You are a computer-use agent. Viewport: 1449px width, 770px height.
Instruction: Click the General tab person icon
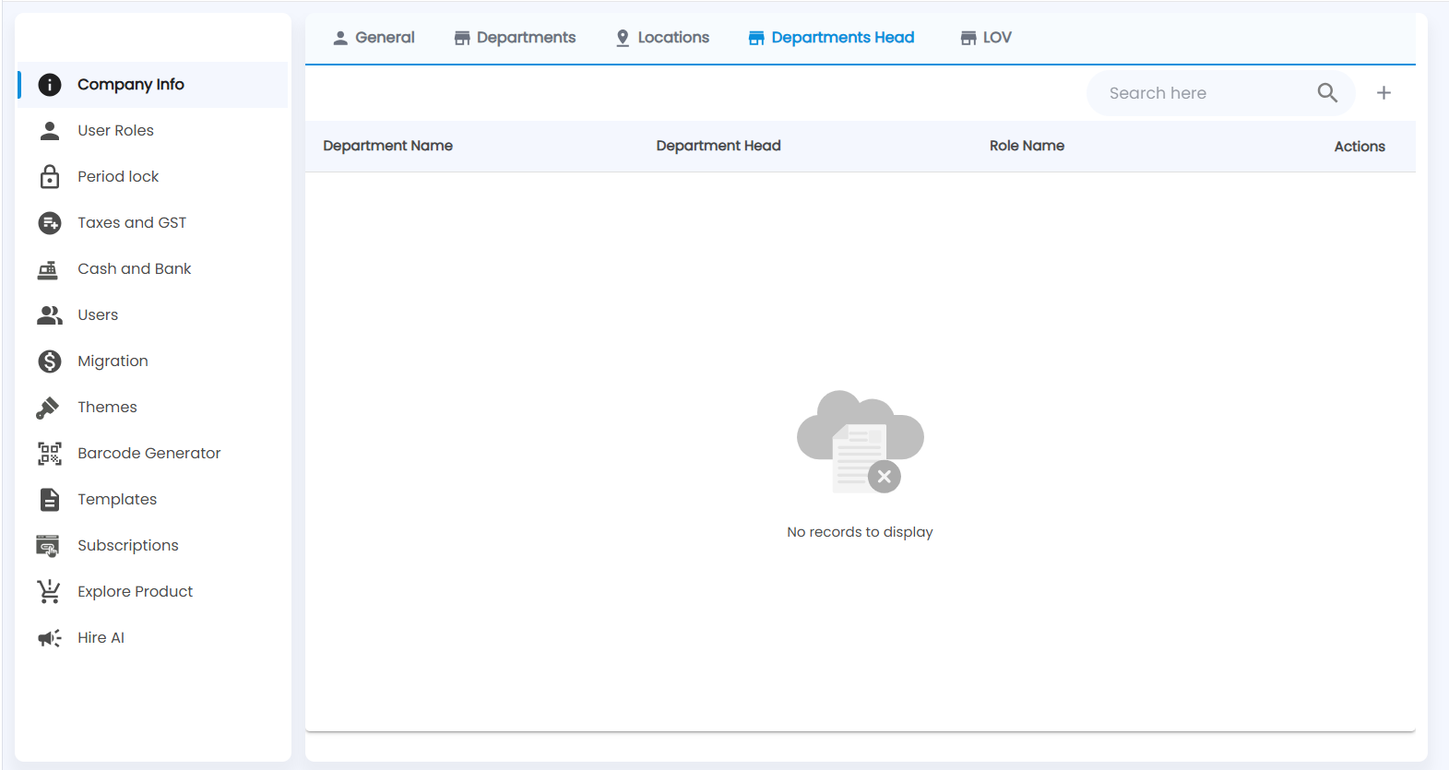coord(340,38)
